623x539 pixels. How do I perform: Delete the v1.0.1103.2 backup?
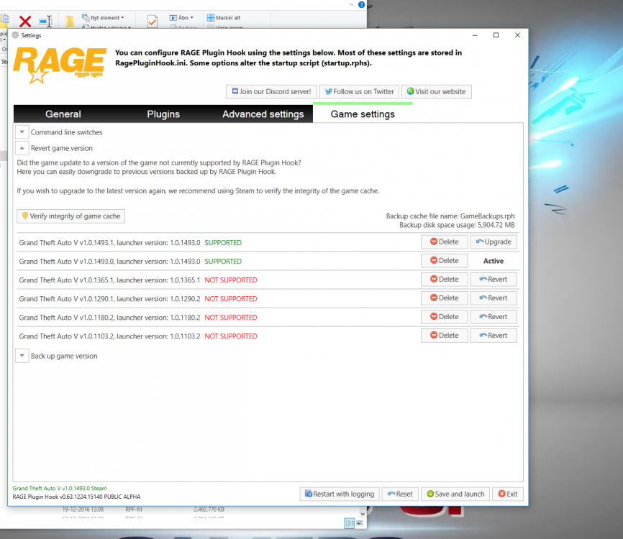(x=444, y=336)
